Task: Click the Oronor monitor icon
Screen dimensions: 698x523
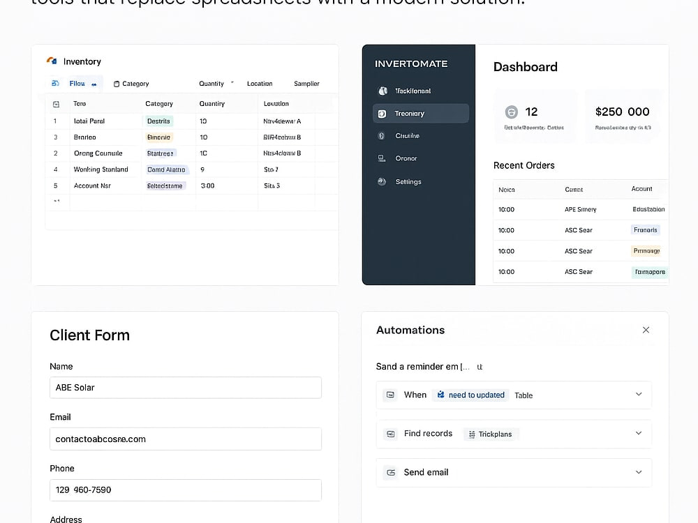Action: (x=382, y=158)
